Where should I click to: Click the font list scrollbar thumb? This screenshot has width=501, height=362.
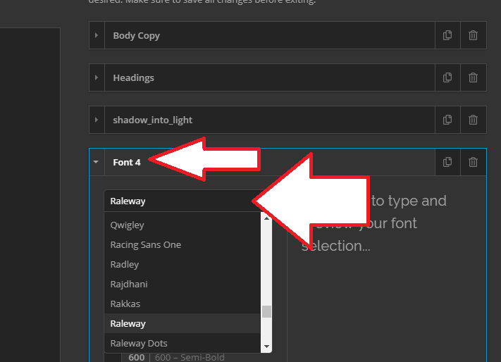[x=266, y=311]
